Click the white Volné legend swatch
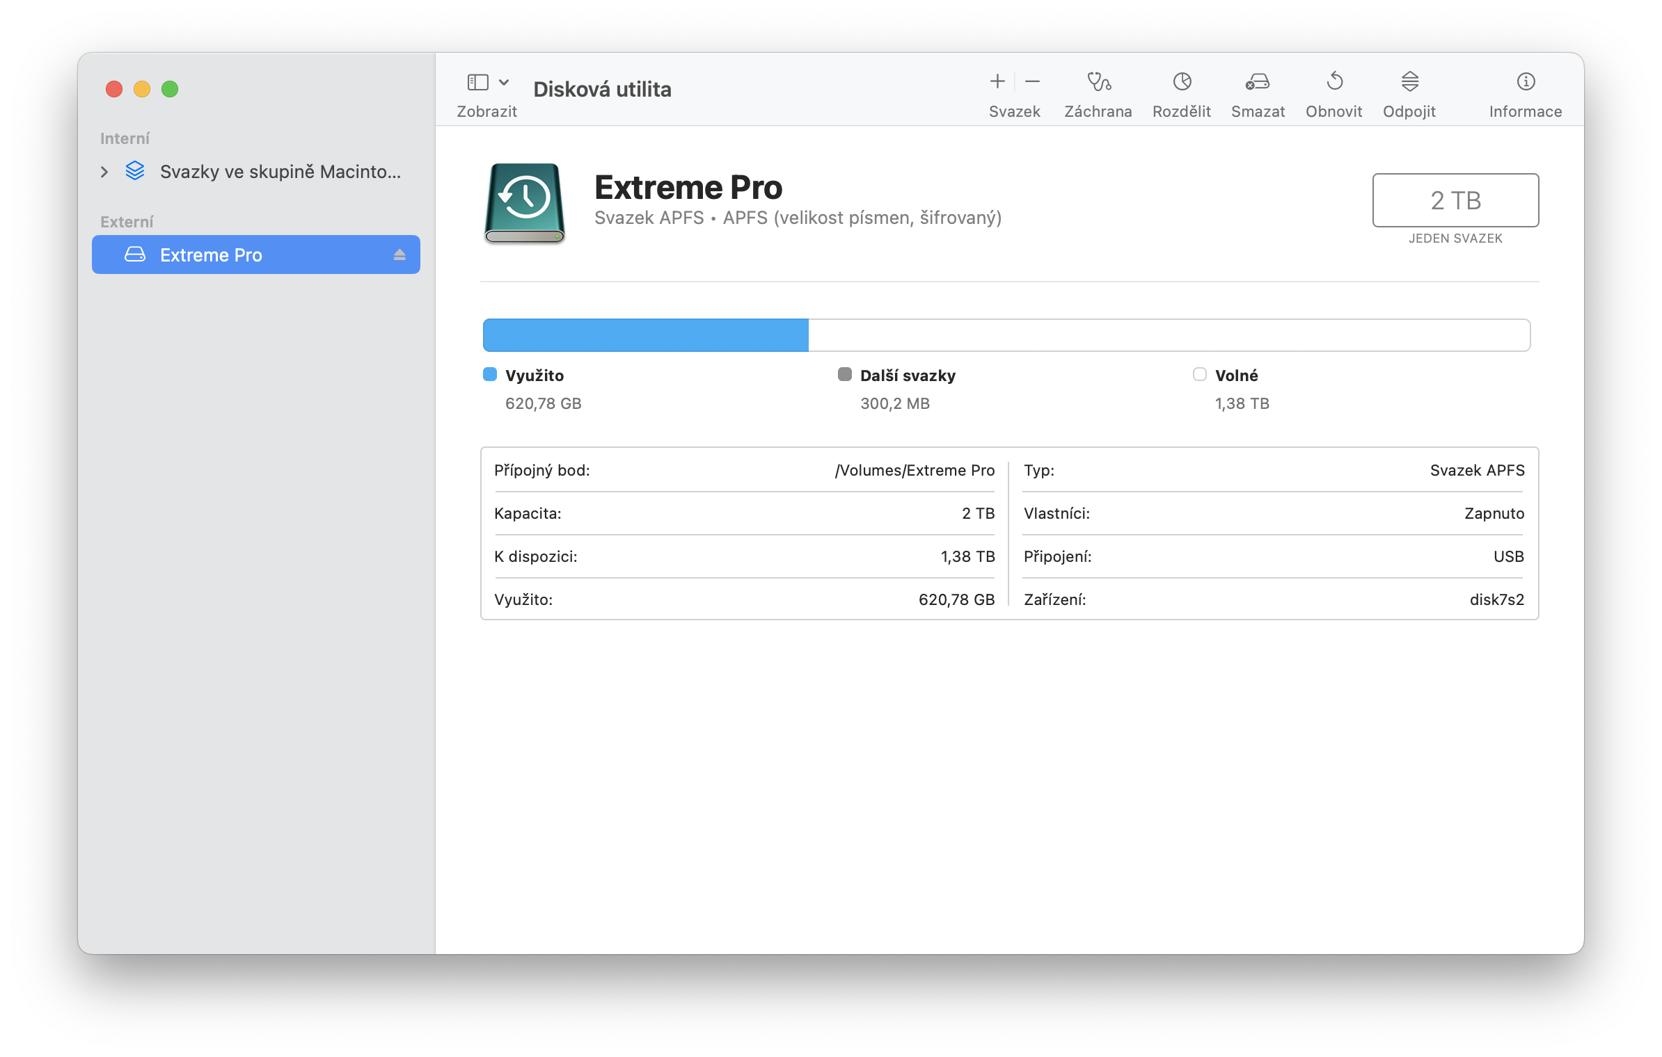Image resolution: width=1662 pixels, height=1057 pixels. click(x=1200, y=375)
